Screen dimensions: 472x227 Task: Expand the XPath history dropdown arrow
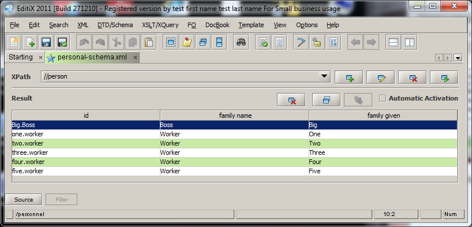tap(324, 77)
